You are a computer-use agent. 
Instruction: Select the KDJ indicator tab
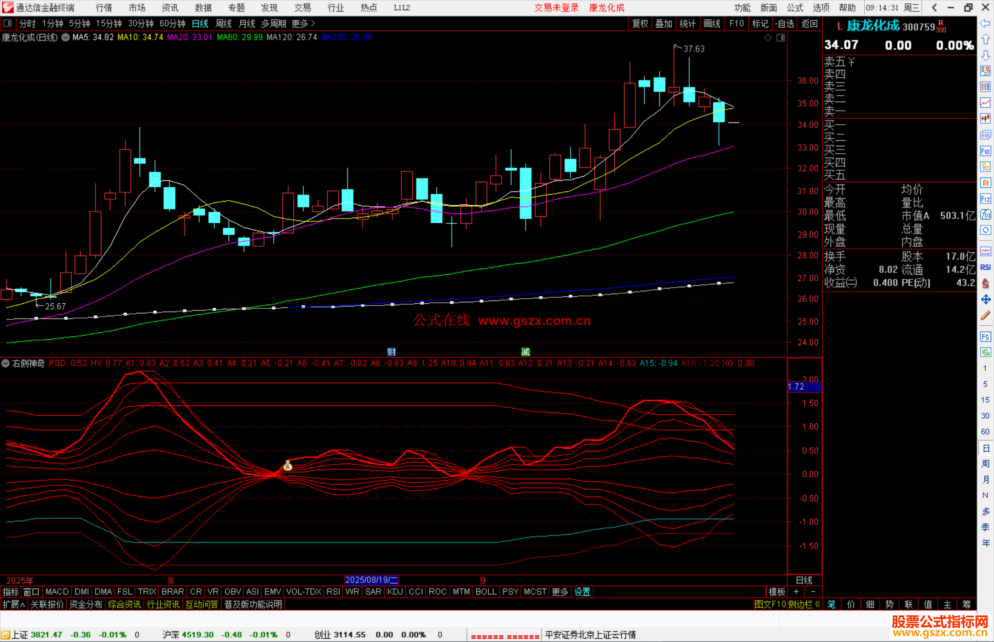(x=395, y=592)
